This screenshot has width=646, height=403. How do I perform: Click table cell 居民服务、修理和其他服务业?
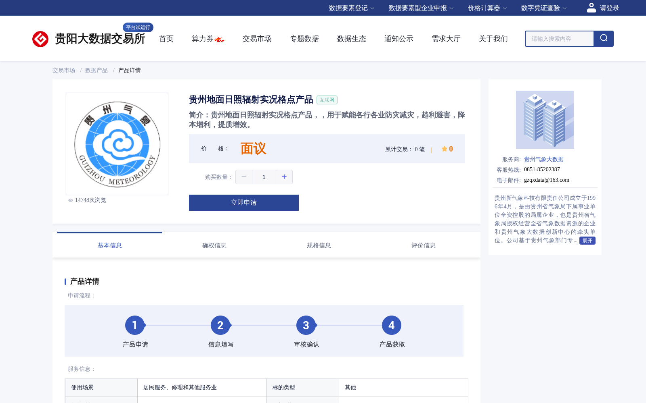tap(202, 388)
